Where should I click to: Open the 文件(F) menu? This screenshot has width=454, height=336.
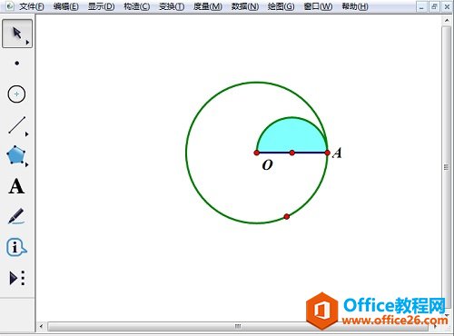coord(31,6)
